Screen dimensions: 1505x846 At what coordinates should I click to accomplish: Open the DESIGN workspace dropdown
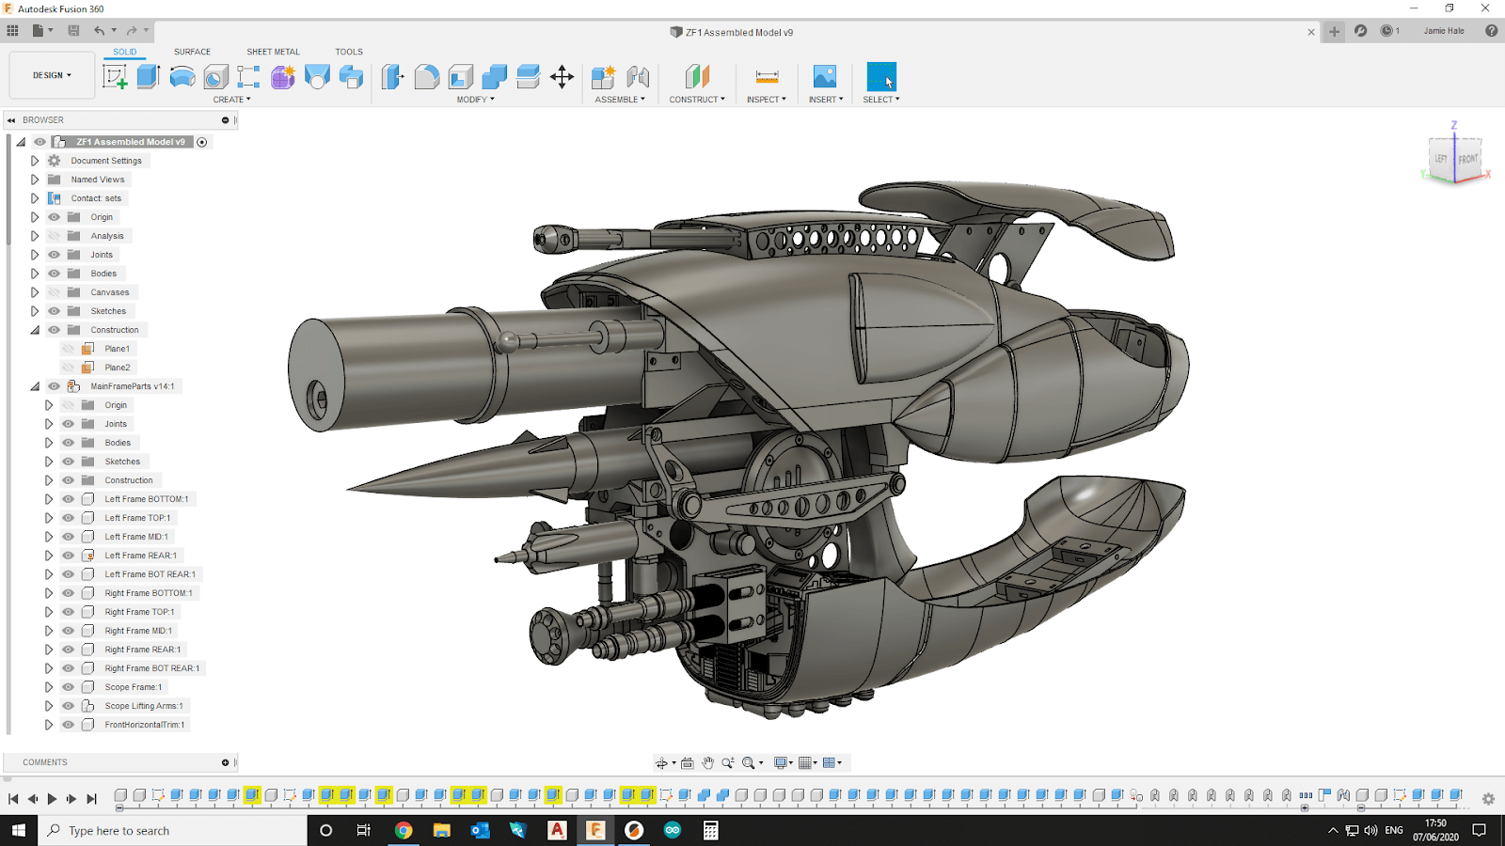pyautogui.click(x=52, y=75)
